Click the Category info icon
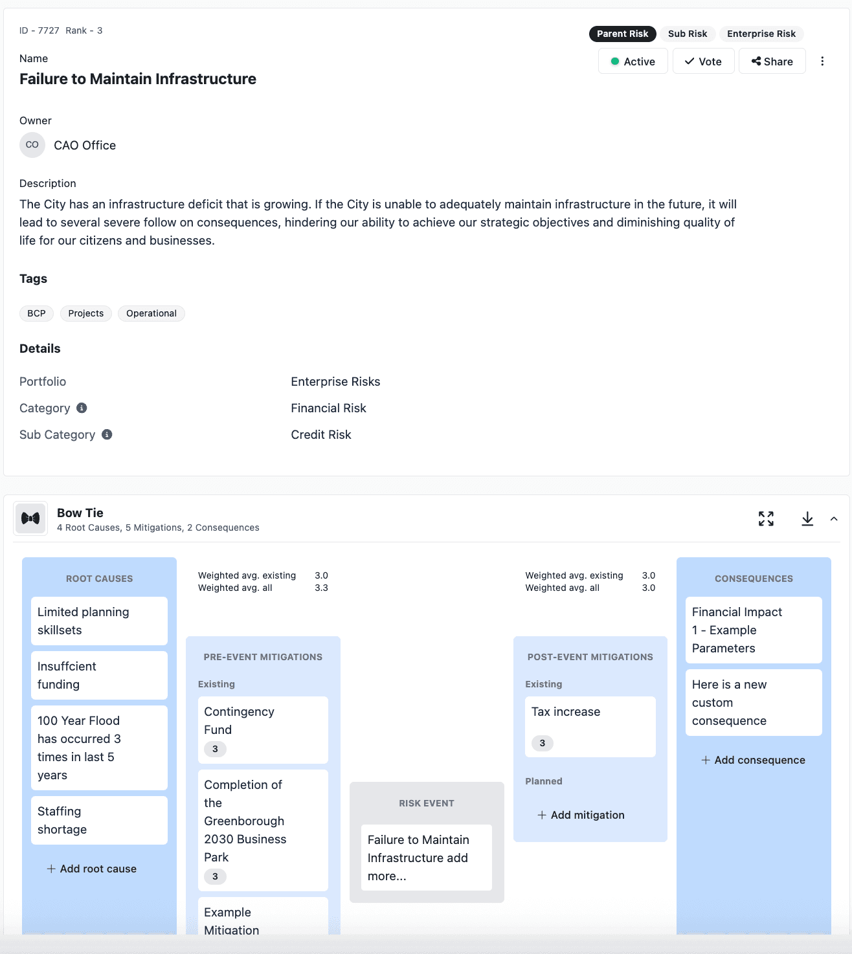 (x=80, y=408)
